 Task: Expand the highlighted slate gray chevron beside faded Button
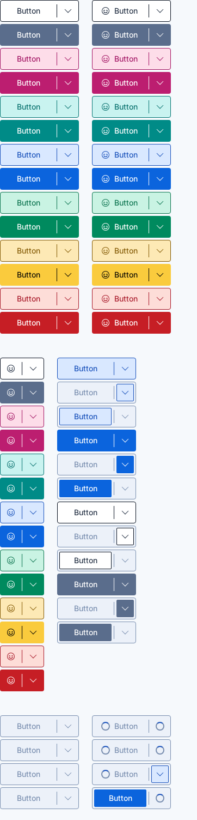coord(125,608)
